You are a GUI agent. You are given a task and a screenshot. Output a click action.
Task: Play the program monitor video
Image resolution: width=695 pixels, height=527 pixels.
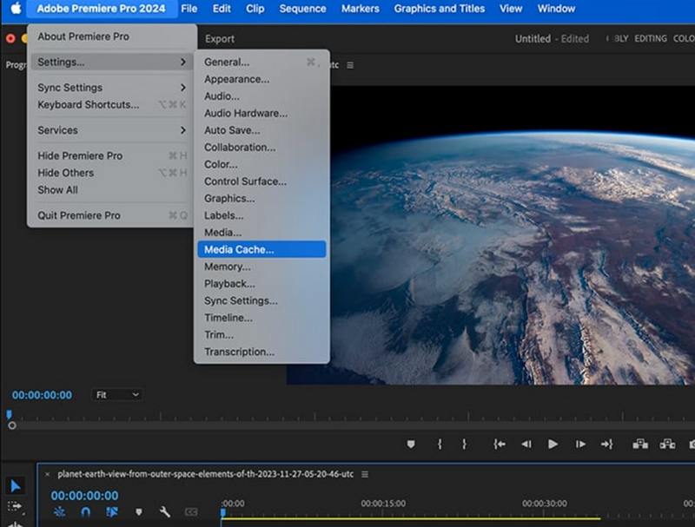[553, 444]
